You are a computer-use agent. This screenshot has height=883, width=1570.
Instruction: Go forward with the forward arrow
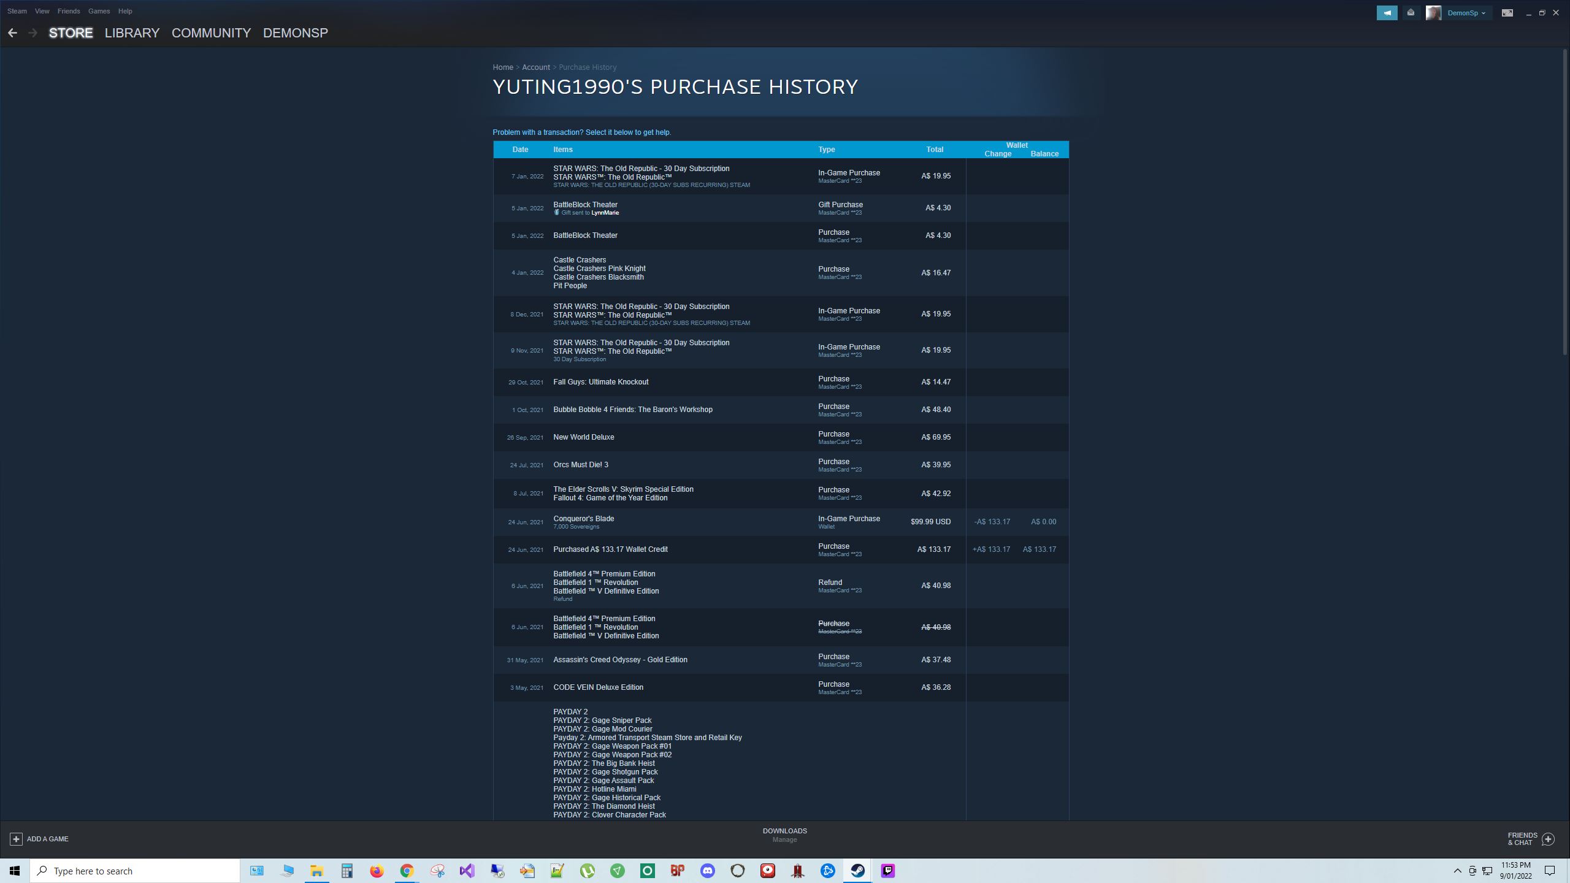pos(33,32)
